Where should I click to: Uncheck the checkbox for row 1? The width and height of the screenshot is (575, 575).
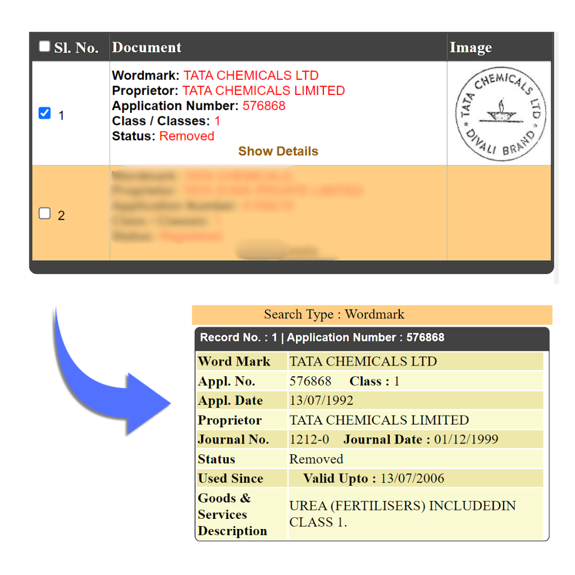tap(44, 113)
